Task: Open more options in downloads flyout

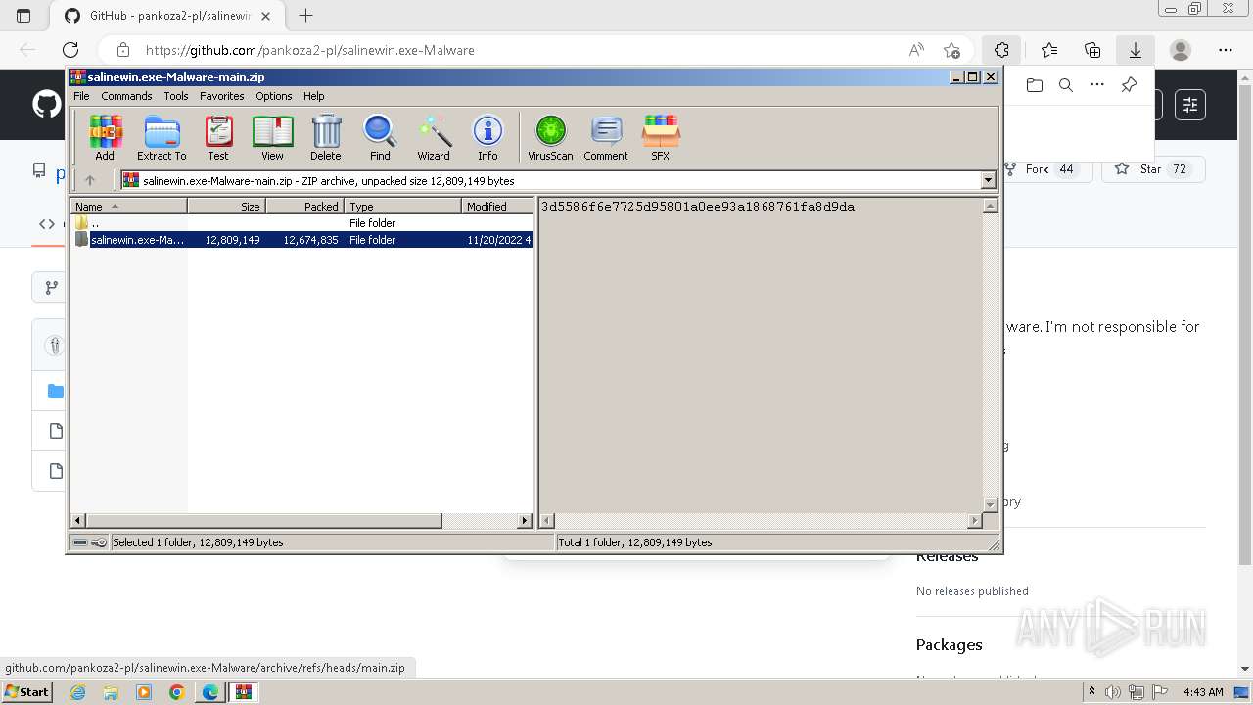Action: coord(1097,85)
